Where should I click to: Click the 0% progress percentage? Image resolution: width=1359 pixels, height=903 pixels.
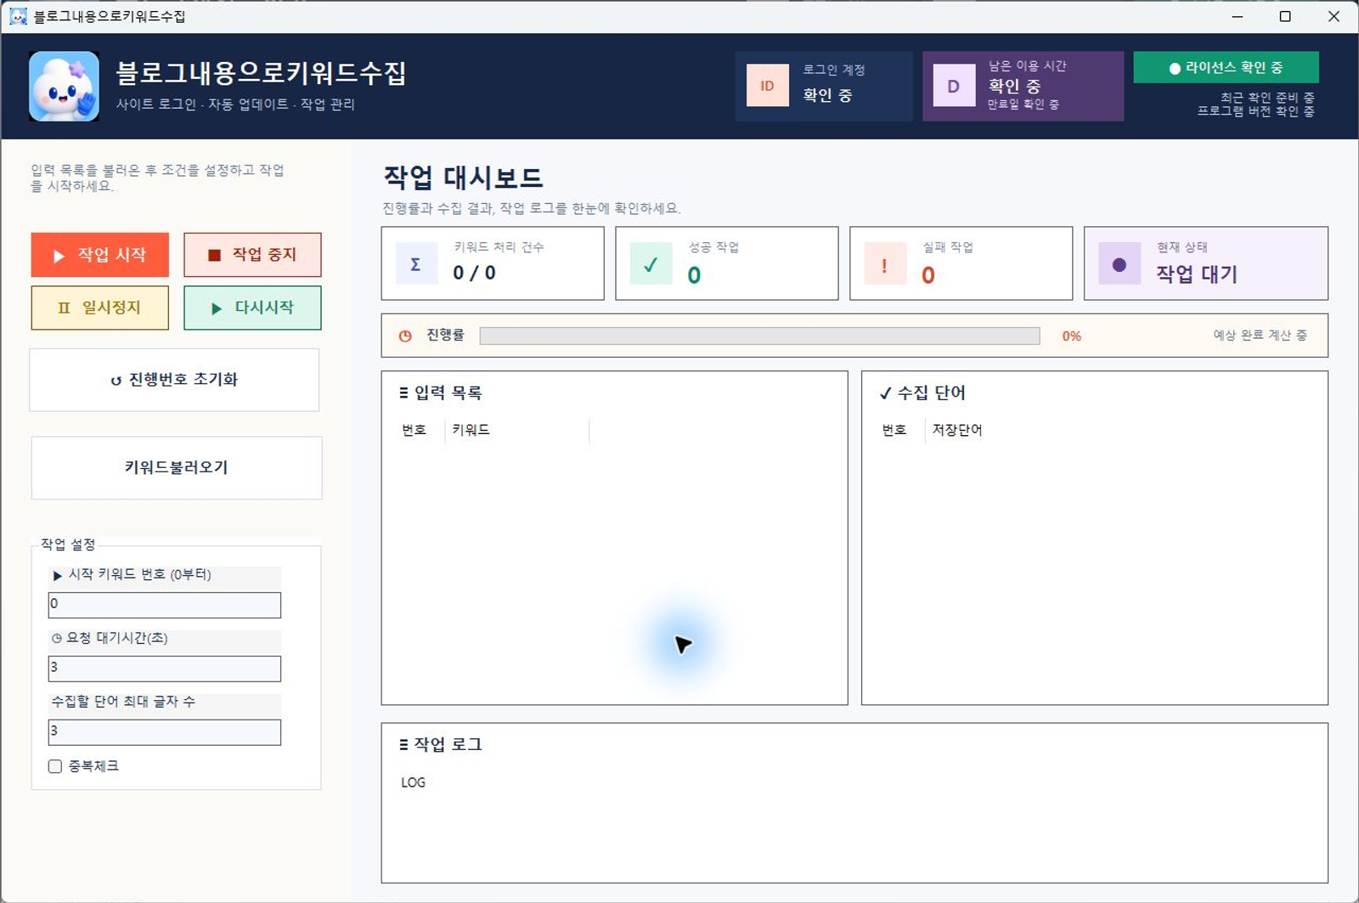1072,336
